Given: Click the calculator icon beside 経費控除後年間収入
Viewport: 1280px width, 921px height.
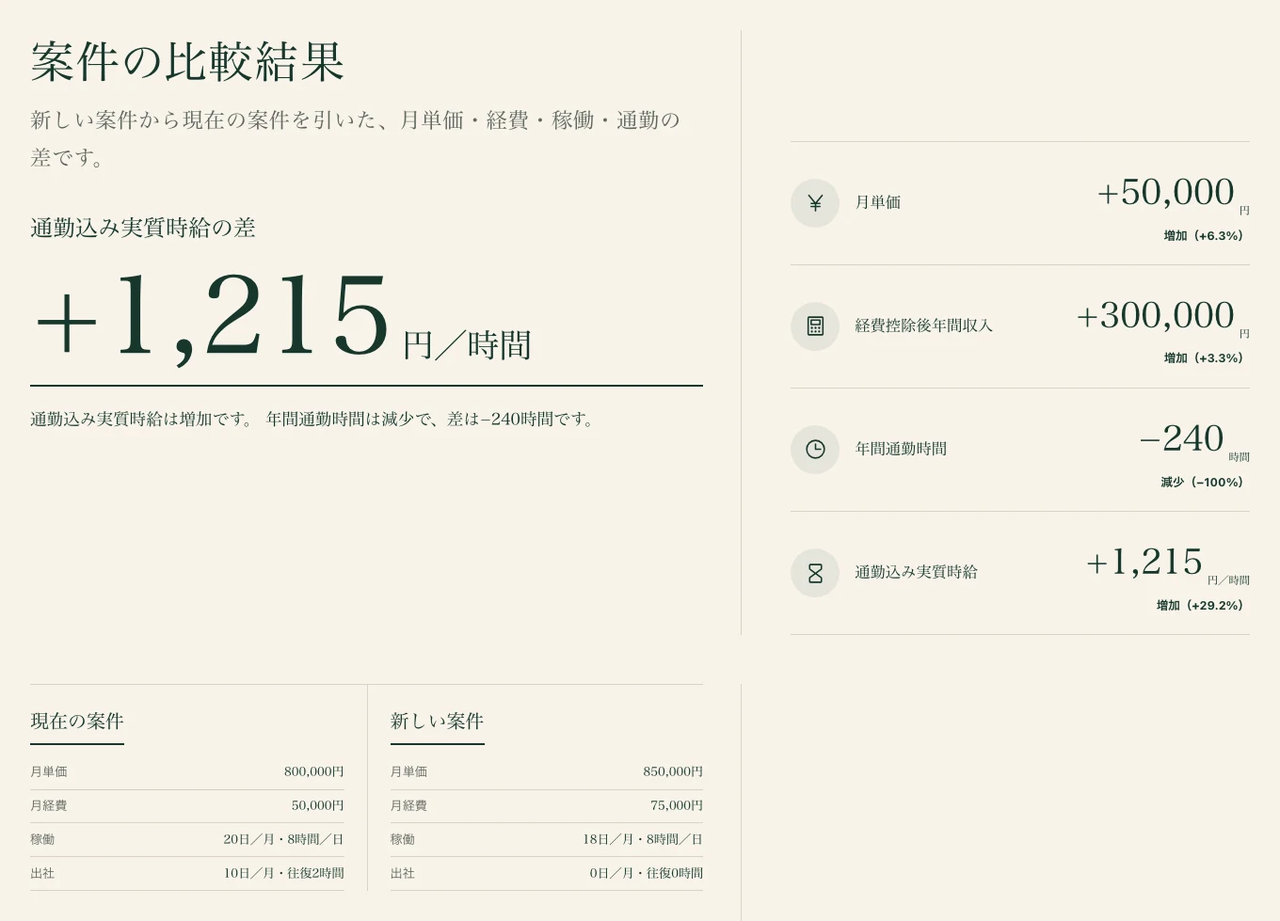Looking at the screenshot, I should [815, 326].
